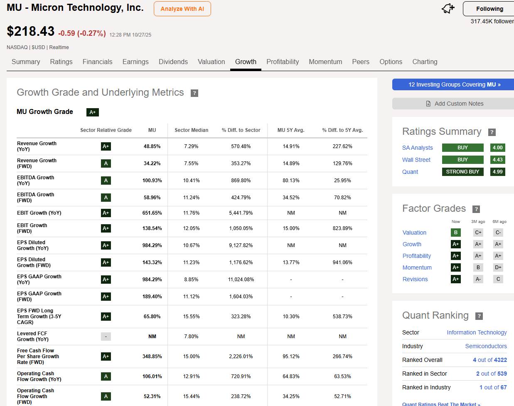
Task: Click help icon next to Quant Ranking
Action: (479, 316)
